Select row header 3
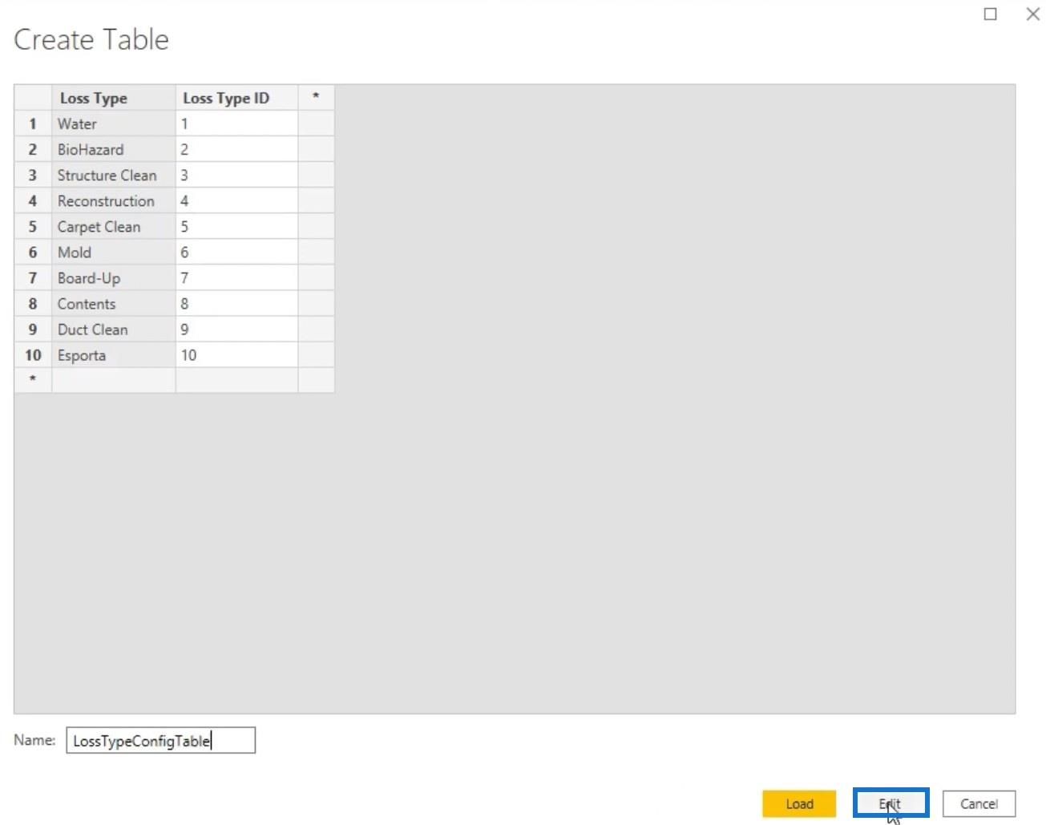The width and height of the screenshot is (1046, 825). pos(33,175)
